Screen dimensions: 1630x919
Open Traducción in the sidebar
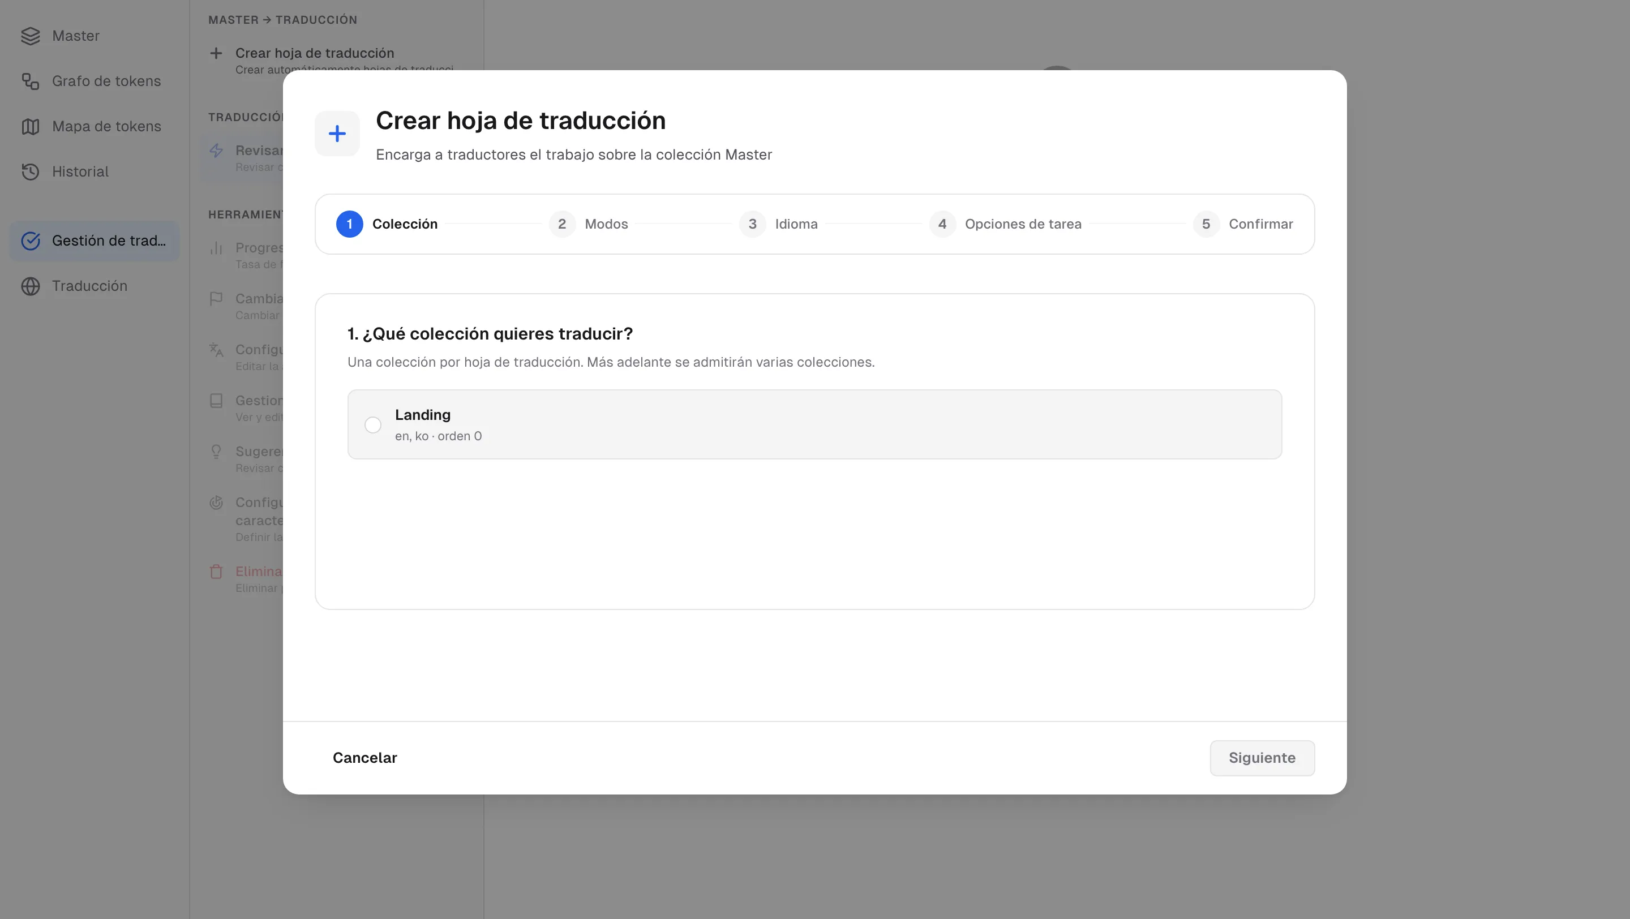(x=95, y=286)
